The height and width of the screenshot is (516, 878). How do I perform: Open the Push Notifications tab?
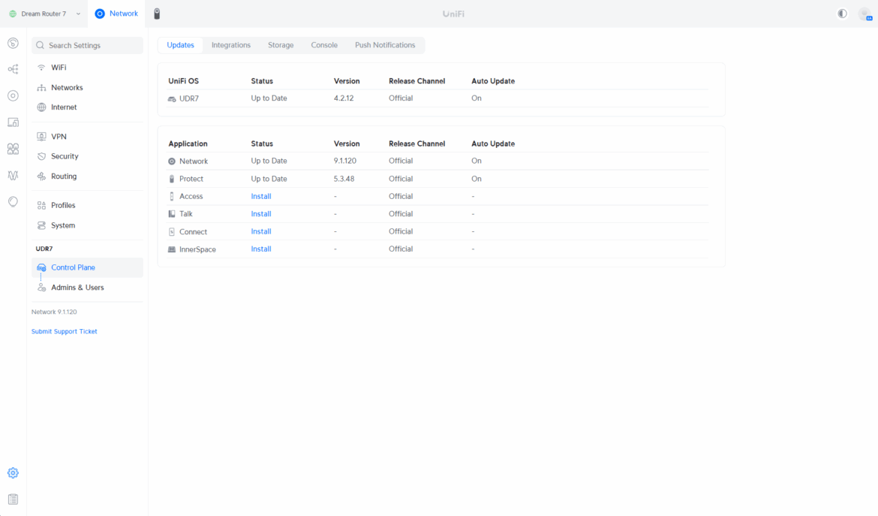[x=385, y=45]
